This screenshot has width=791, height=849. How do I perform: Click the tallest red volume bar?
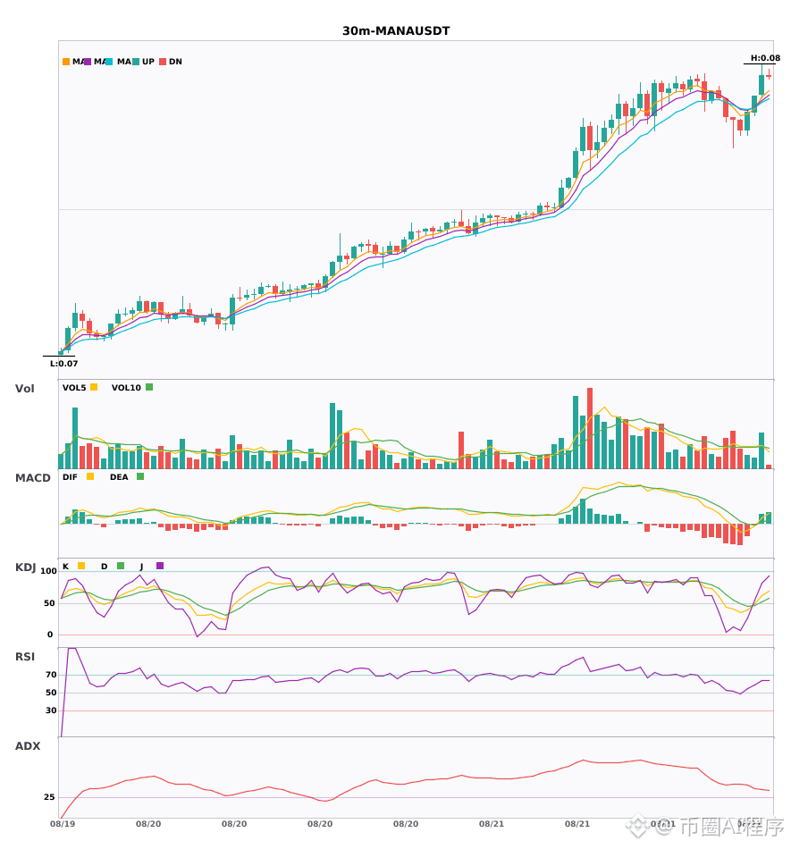point(590,428)
